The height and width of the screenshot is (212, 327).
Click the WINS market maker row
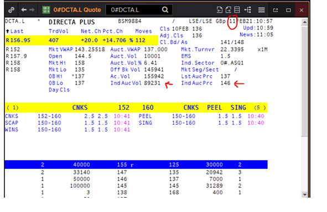[x=68, y=130]
